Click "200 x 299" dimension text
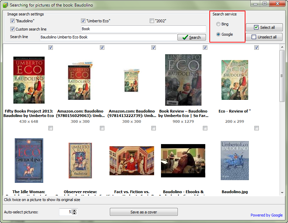The width and height of the screenshot is (288, 223). [x=234, y=121]
